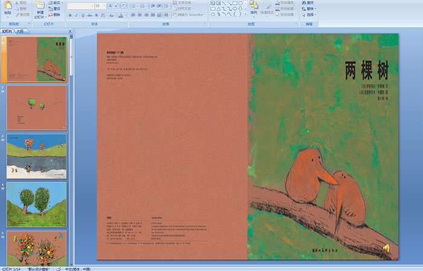Click the Distributed alignment icon
Viewport: 423px width, 271px height.
[159, 15]
